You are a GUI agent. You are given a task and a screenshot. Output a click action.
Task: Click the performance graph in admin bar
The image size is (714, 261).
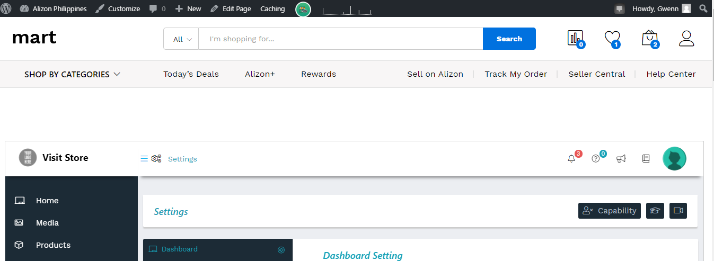coord(347,10)
